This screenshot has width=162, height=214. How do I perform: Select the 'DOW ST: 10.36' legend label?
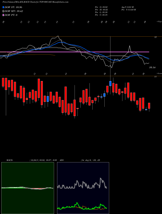13,7
